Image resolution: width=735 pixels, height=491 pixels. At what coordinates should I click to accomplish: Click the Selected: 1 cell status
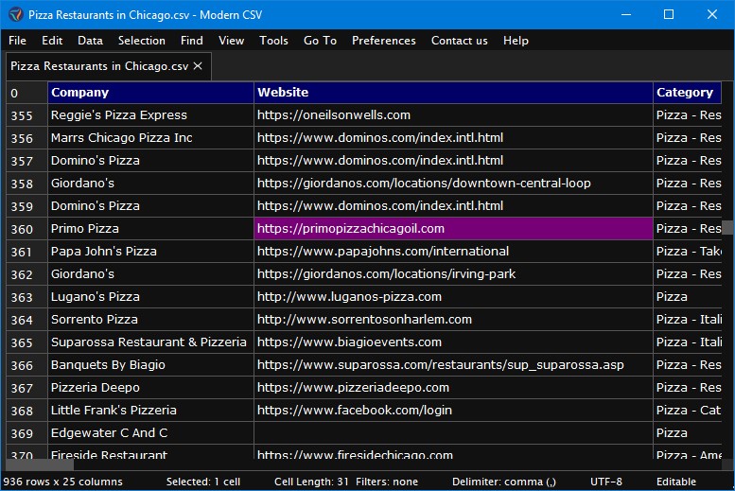click(x=203, y=482)
